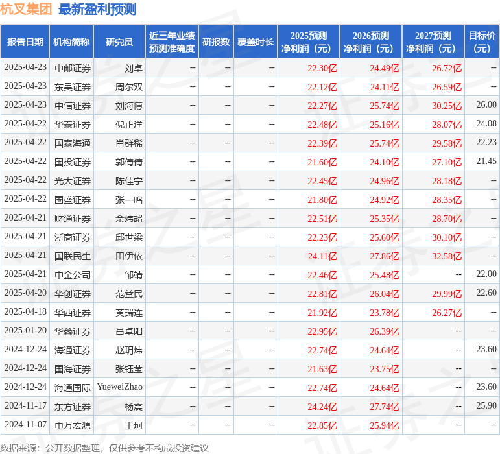Screen dimensions: 500x454
Task: Click the 研报数 column header
Action: 216,42
